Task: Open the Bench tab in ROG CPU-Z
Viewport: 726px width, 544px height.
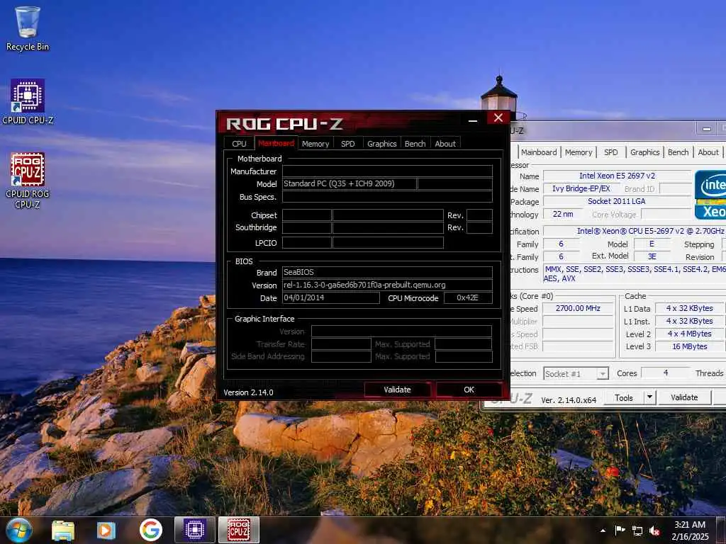Action: (x=415, y=143)
